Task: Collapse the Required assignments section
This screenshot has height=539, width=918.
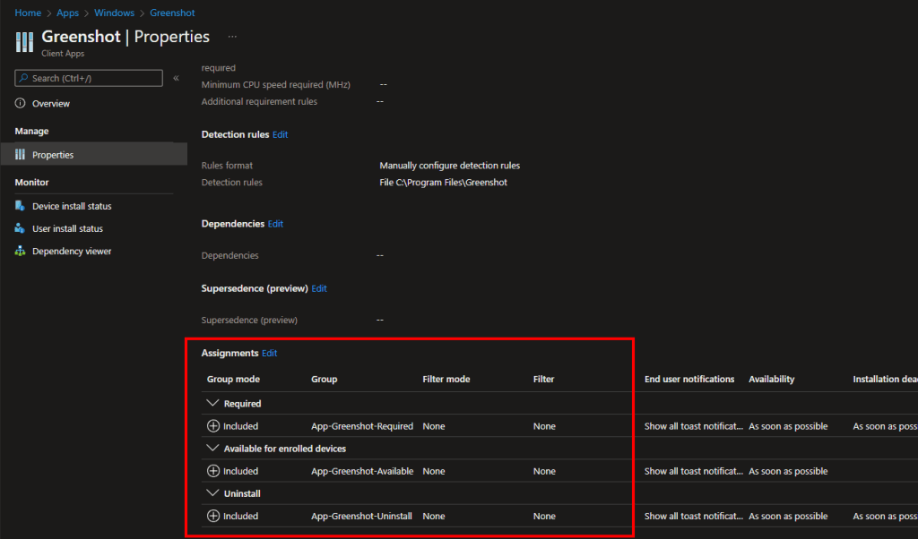Action: click(x=212, y=404)
